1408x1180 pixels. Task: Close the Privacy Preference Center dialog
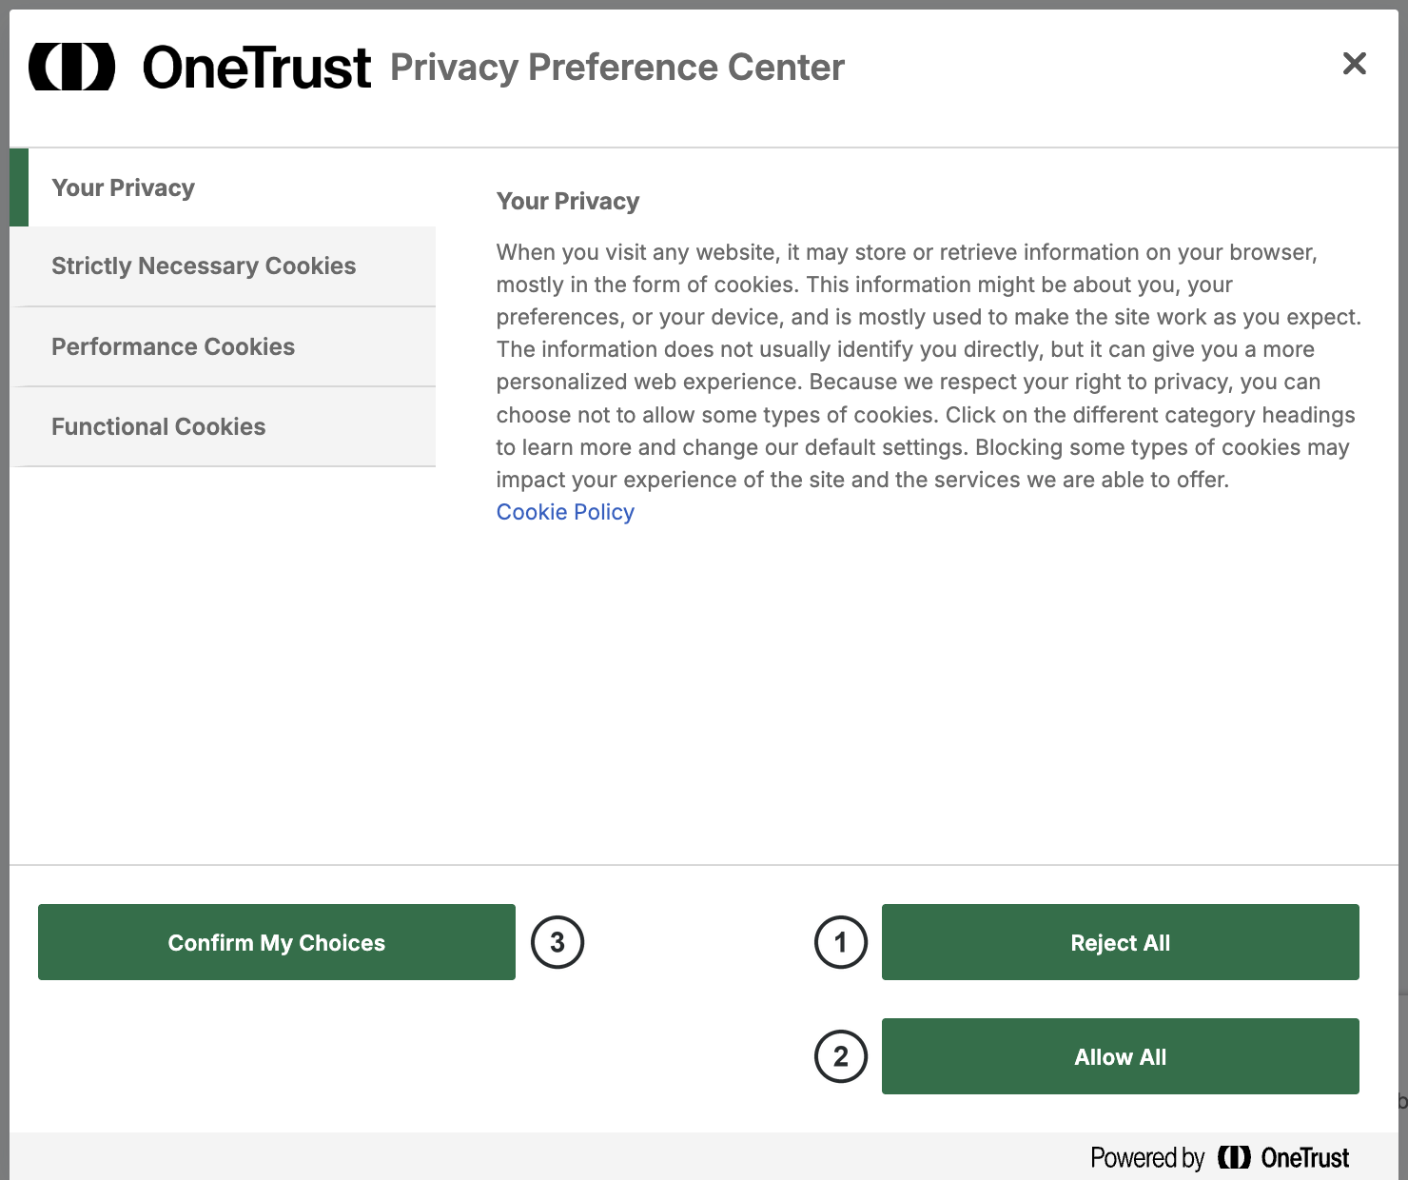click(1354, 64)
